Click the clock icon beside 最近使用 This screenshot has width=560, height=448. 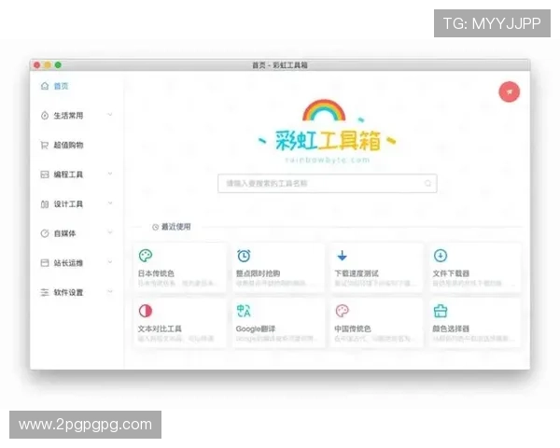point(155,227)
